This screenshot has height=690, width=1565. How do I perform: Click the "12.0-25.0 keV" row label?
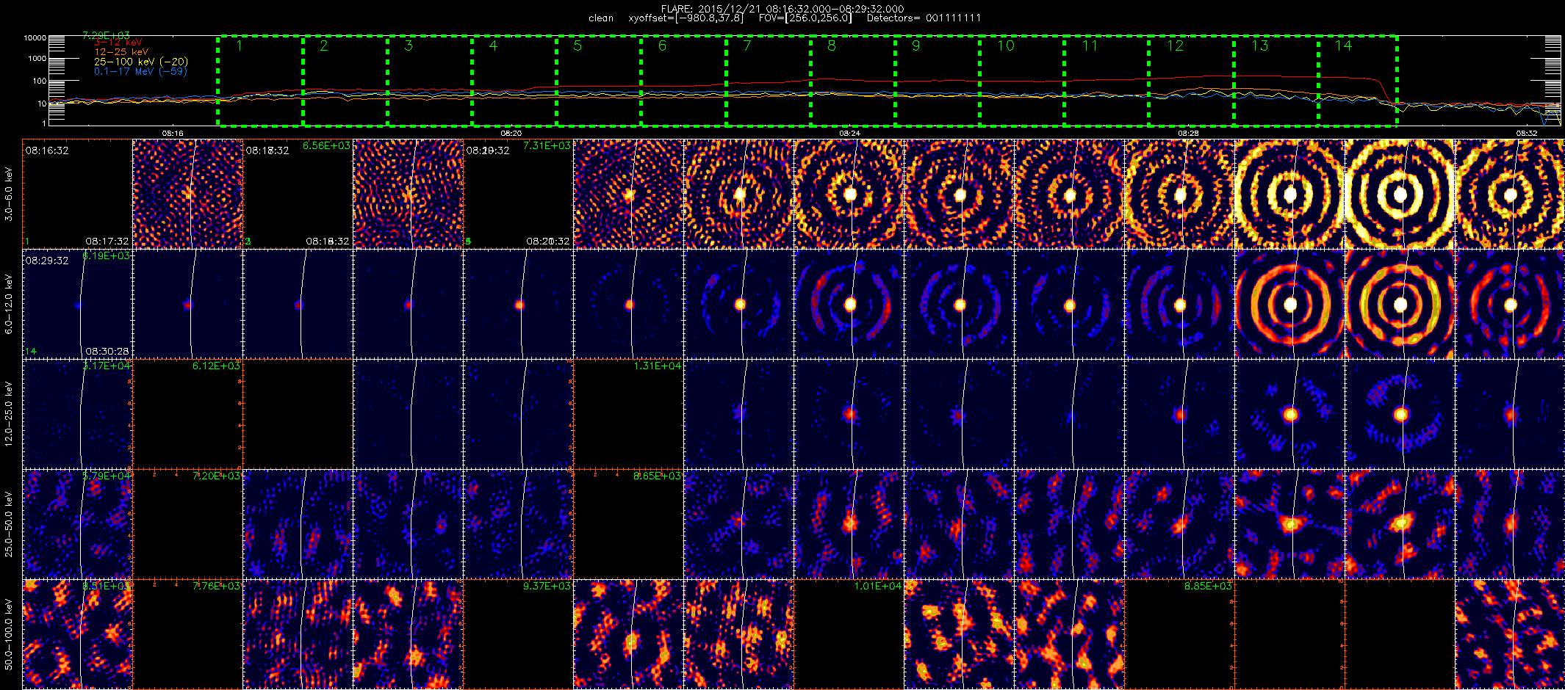(9, 414)
